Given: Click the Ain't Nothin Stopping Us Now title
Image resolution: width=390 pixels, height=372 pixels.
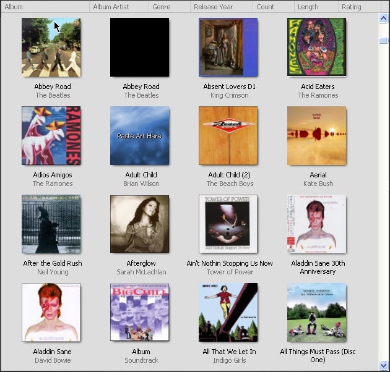Looking at the screenshot, I should coord(230,263).
